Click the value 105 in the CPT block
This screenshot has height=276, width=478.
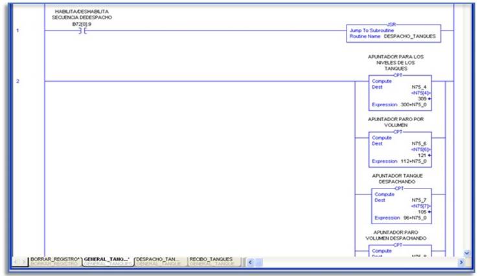point(422,212)
